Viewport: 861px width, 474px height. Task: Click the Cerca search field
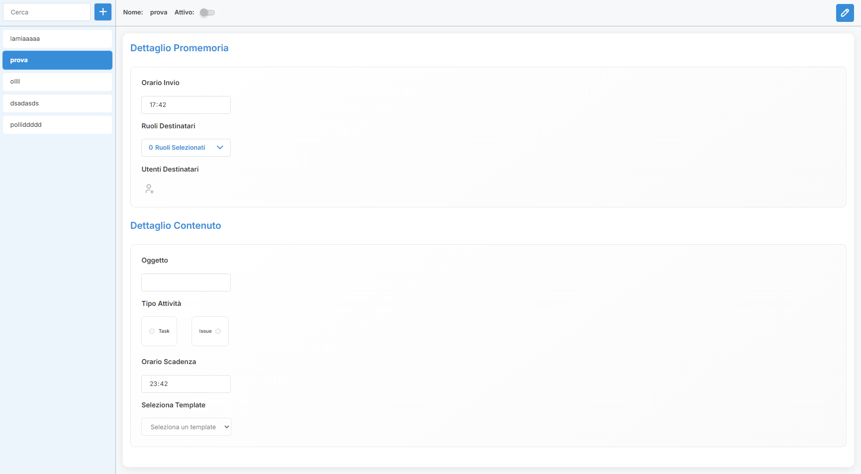point(47,12)
